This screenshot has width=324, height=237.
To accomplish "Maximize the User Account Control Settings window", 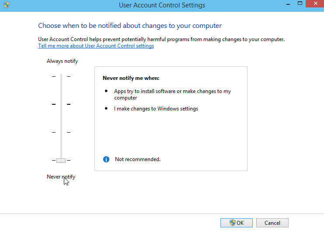I will tap(300, 3).
